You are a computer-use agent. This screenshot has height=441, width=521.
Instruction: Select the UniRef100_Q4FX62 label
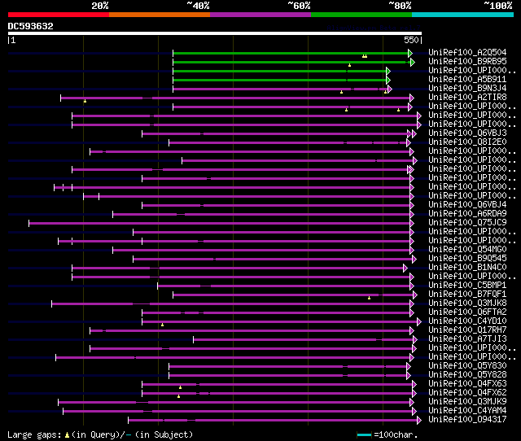[x=467, y=393]
